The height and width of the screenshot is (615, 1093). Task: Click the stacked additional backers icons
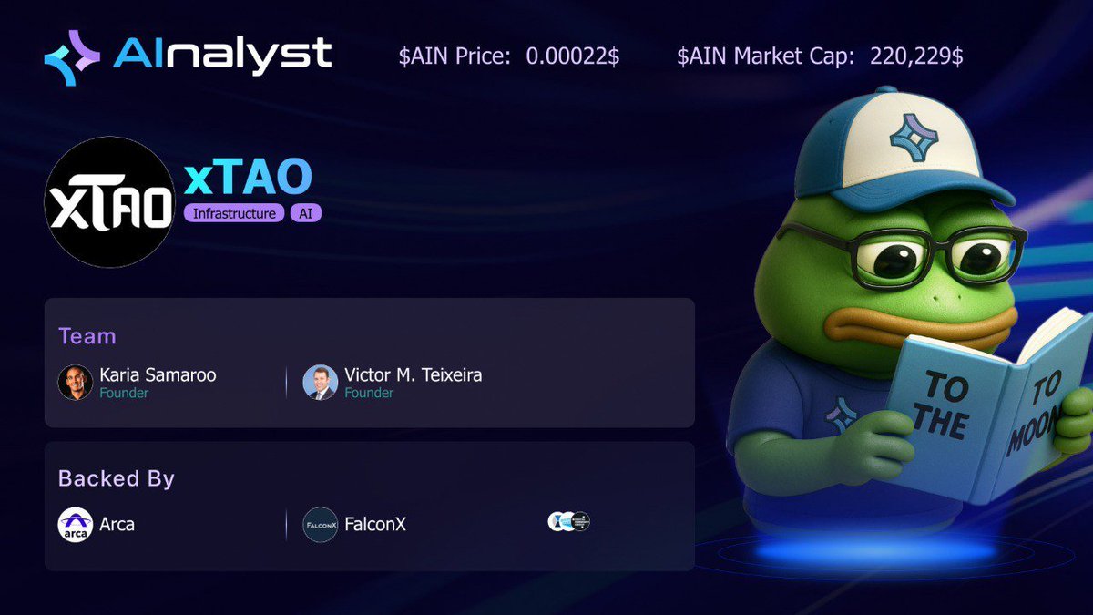[x=569, y=521]
